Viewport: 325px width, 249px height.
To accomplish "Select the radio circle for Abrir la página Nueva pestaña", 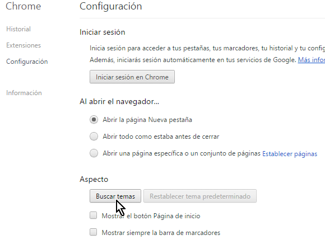I will pos(94,120).
